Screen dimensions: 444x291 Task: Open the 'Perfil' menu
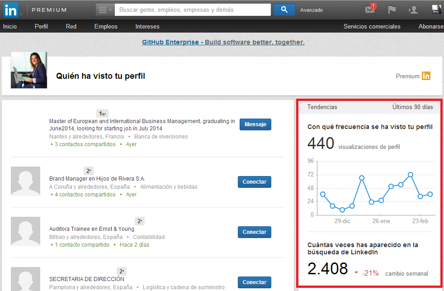click(x=41, y=26)
